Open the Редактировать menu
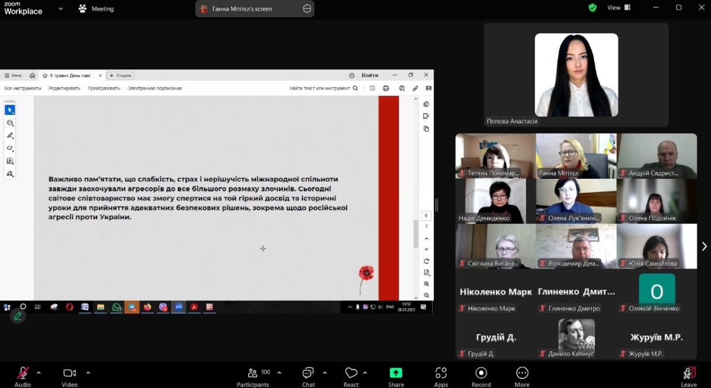 [x=65, y=88]
